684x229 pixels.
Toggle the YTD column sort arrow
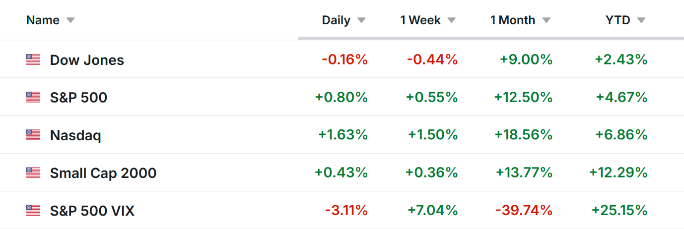641,20
